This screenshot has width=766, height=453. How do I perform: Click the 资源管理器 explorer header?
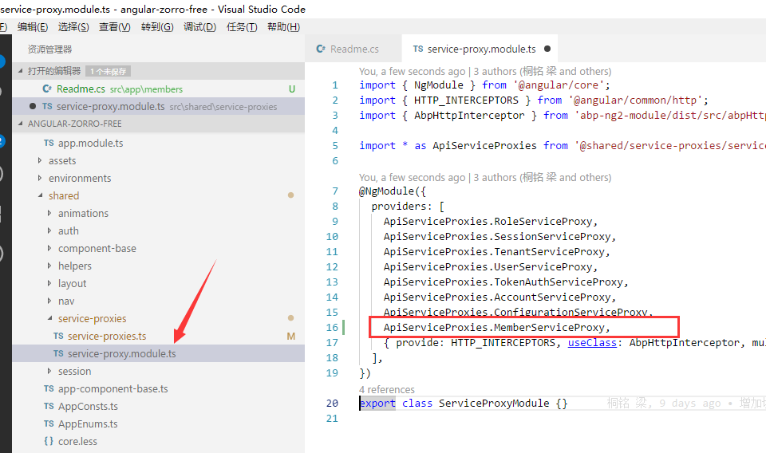click(49, 49)
